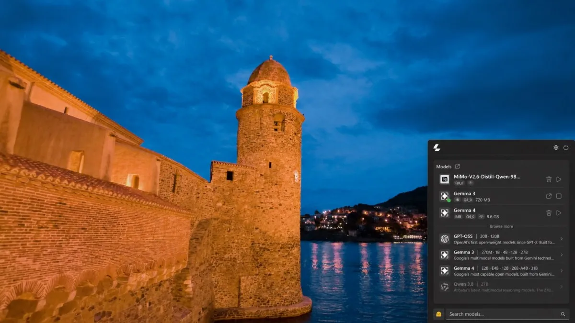Click the E2B · E4B · 12B · 26B-A4B · 31B sizes text
This screenshot has height=323, width=575.
(x=509, y=268)
